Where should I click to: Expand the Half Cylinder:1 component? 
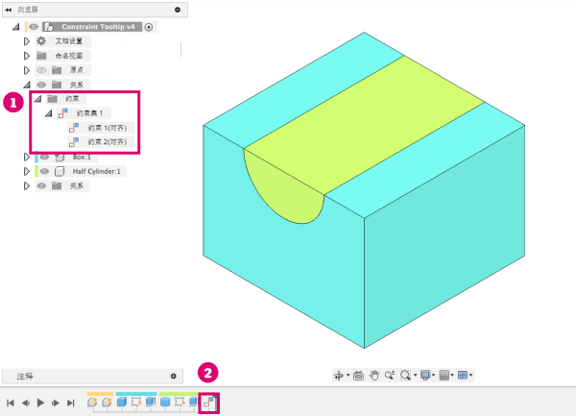pos(27,171)
